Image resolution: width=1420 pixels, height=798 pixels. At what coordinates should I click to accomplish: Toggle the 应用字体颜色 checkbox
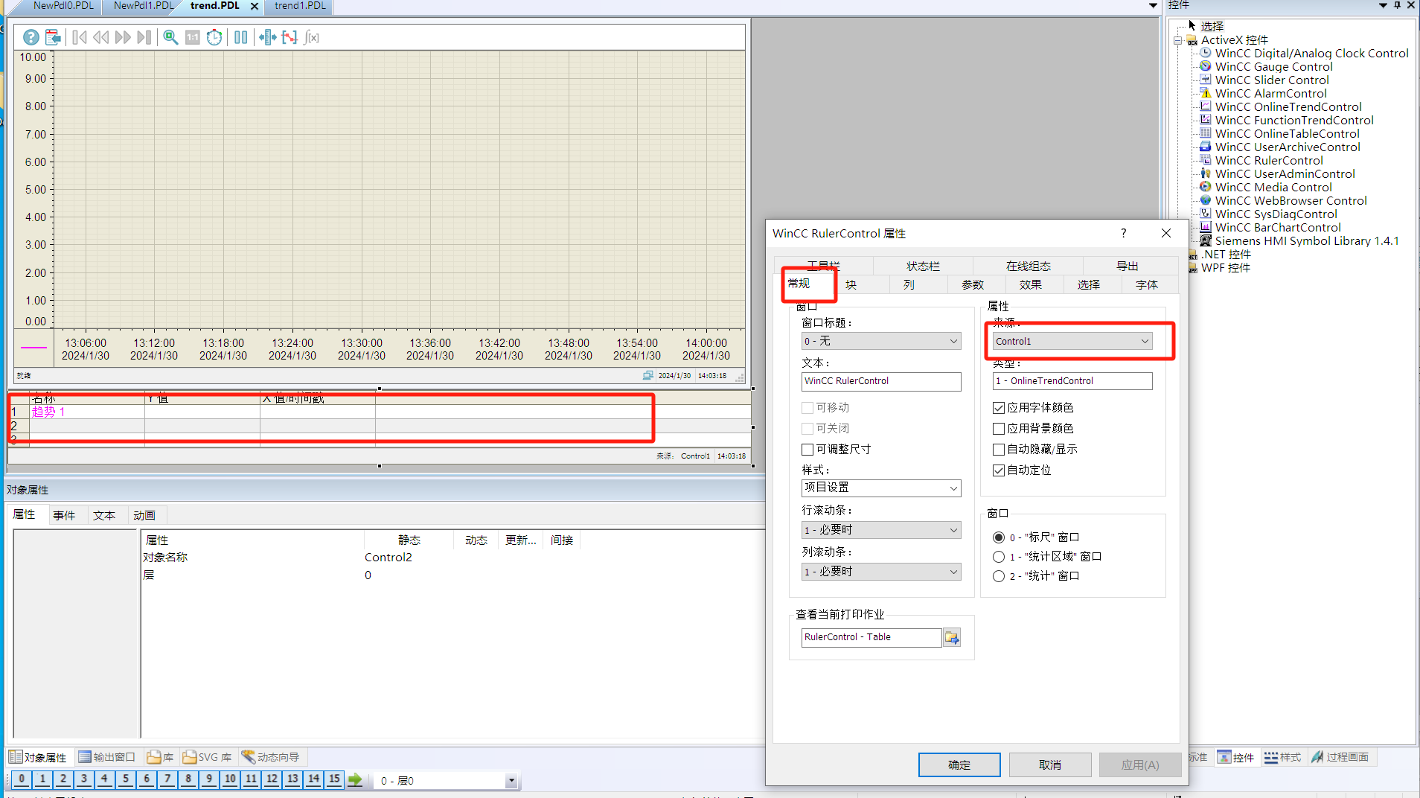[x=999, y=408]
